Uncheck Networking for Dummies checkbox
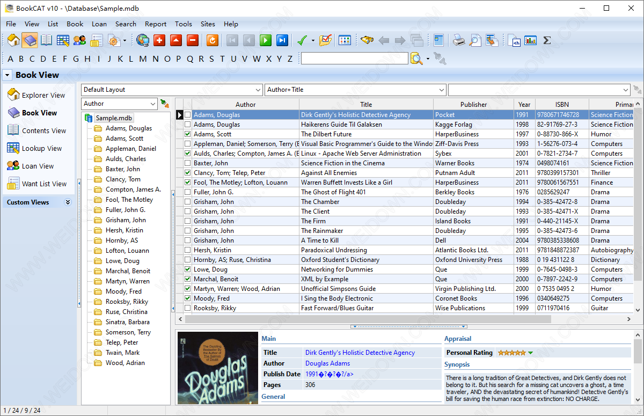The height and width of the screenshot is (416, 644). click(x=188, y=269)
